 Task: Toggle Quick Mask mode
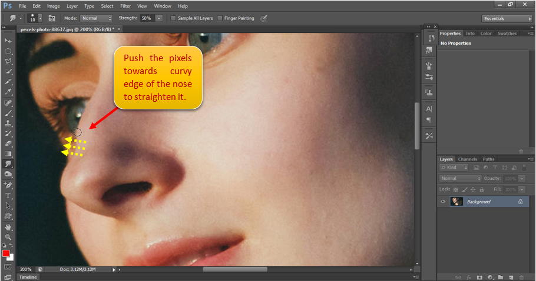pos(8,267)
